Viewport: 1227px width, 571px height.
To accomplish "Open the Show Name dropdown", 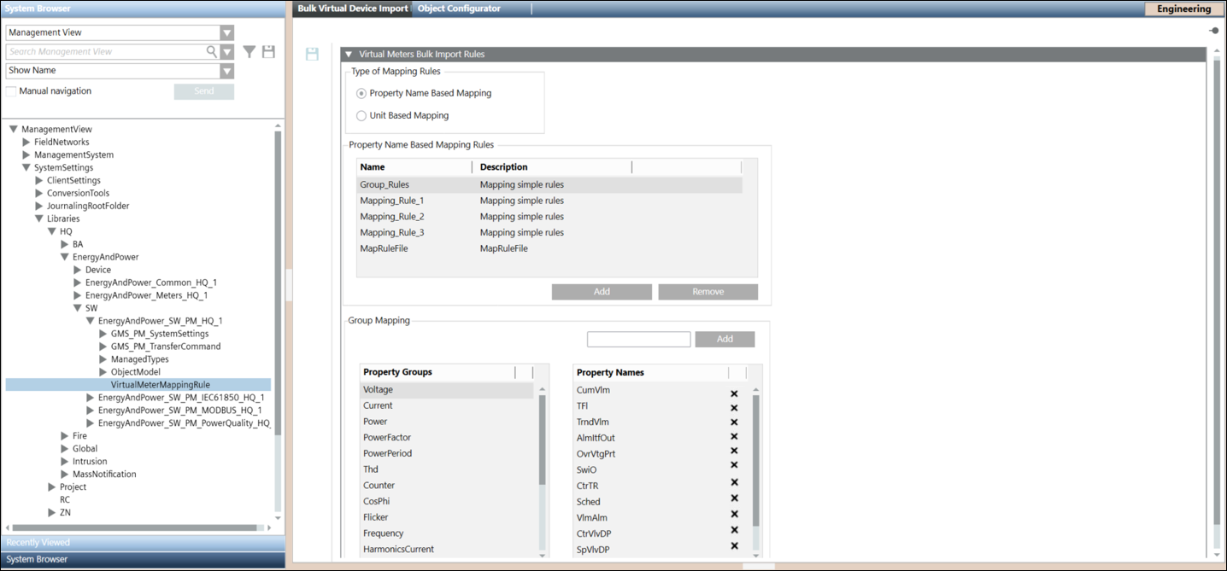I will pos(226,71).
